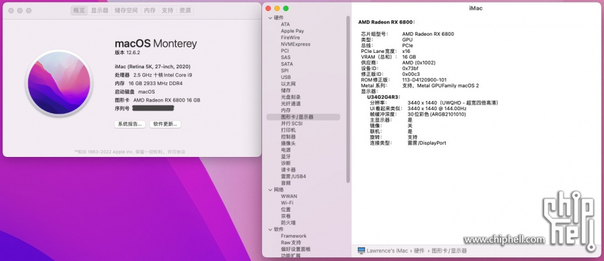604x261 pixels.
Task: Click the U34G2G4R3 display name
Action: tap(383, 97)
